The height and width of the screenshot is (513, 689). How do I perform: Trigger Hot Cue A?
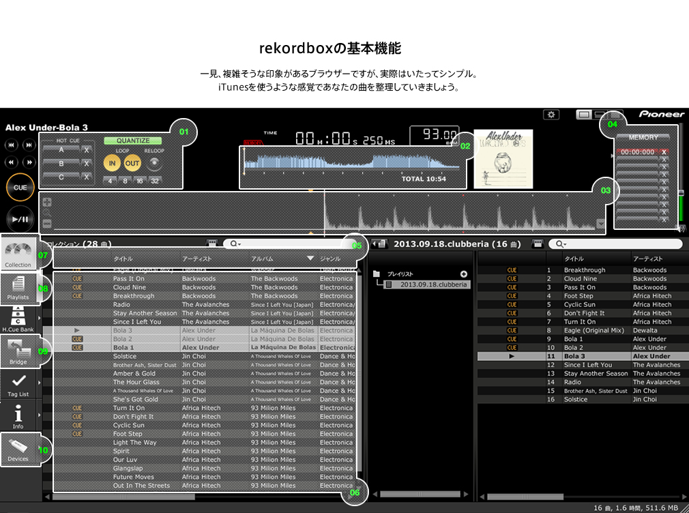coord(61,150)
